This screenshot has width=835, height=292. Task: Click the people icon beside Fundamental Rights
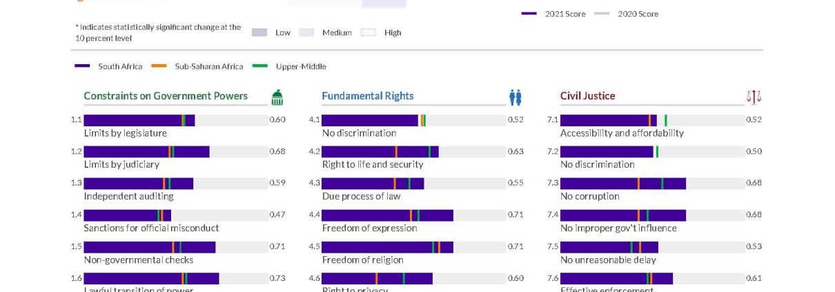click(515, 97)
